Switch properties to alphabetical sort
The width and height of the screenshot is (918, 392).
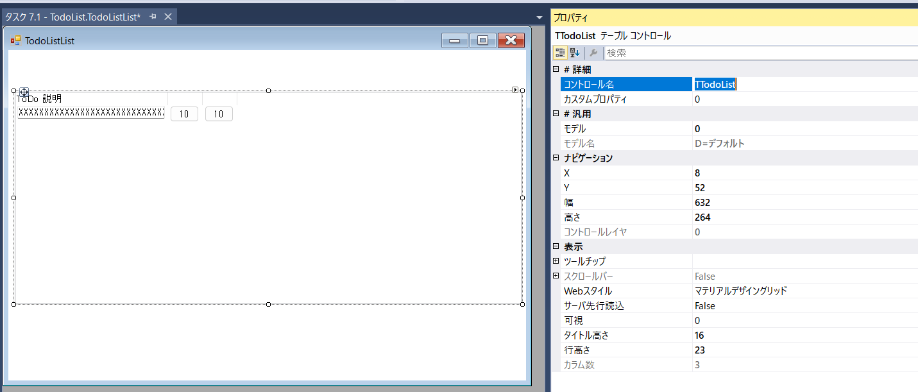coord(575,53)
